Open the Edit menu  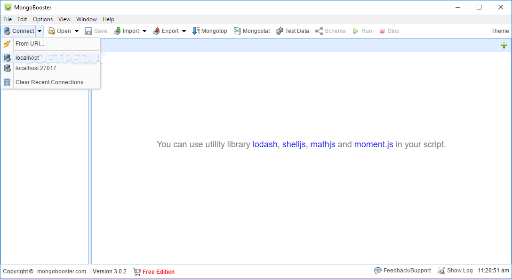22,19
